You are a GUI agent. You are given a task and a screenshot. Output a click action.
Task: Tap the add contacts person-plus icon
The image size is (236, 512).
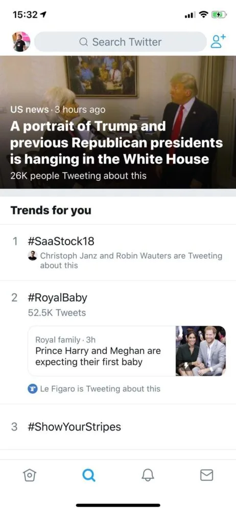pyautogui.click(x=218, y=41)
